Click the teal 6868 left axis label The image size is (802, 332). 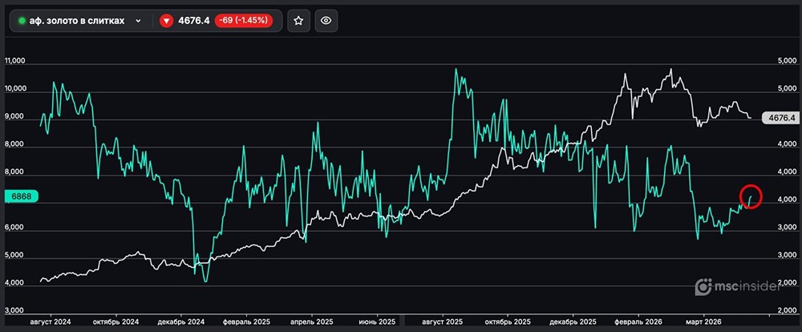[x=19, y=196]
